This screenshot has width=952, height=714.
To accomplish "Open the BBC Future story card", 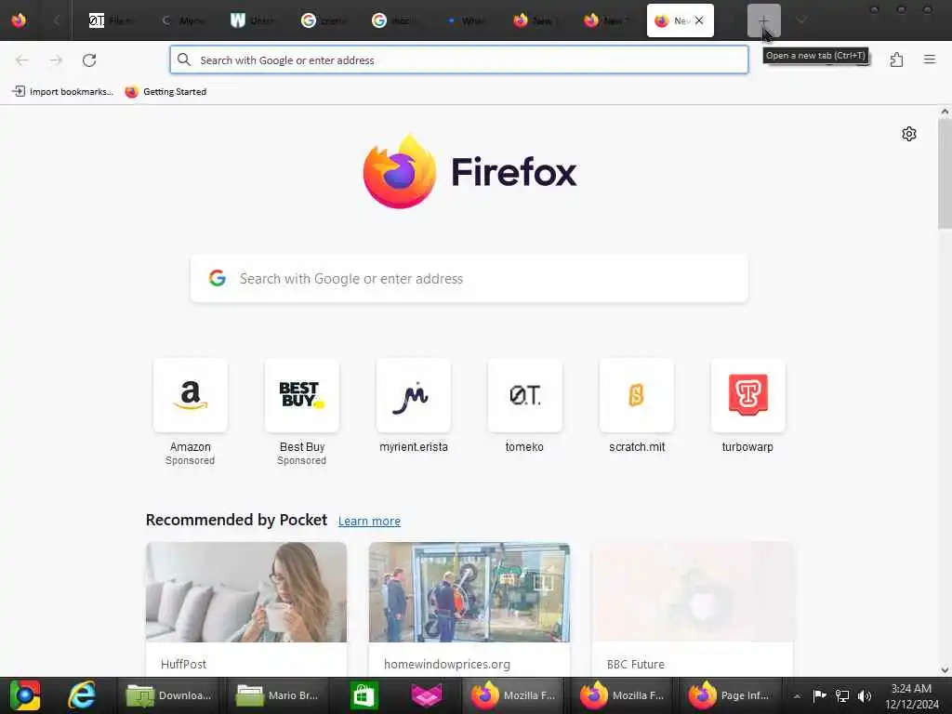I will tap(693, 610).
